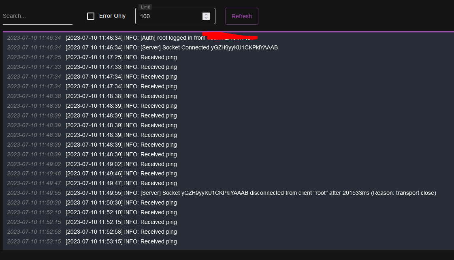Increment the Limit value with the up arrow
The height and width of the screenshot is (260, 454).
pyautogui.click(x=206, y=14)
